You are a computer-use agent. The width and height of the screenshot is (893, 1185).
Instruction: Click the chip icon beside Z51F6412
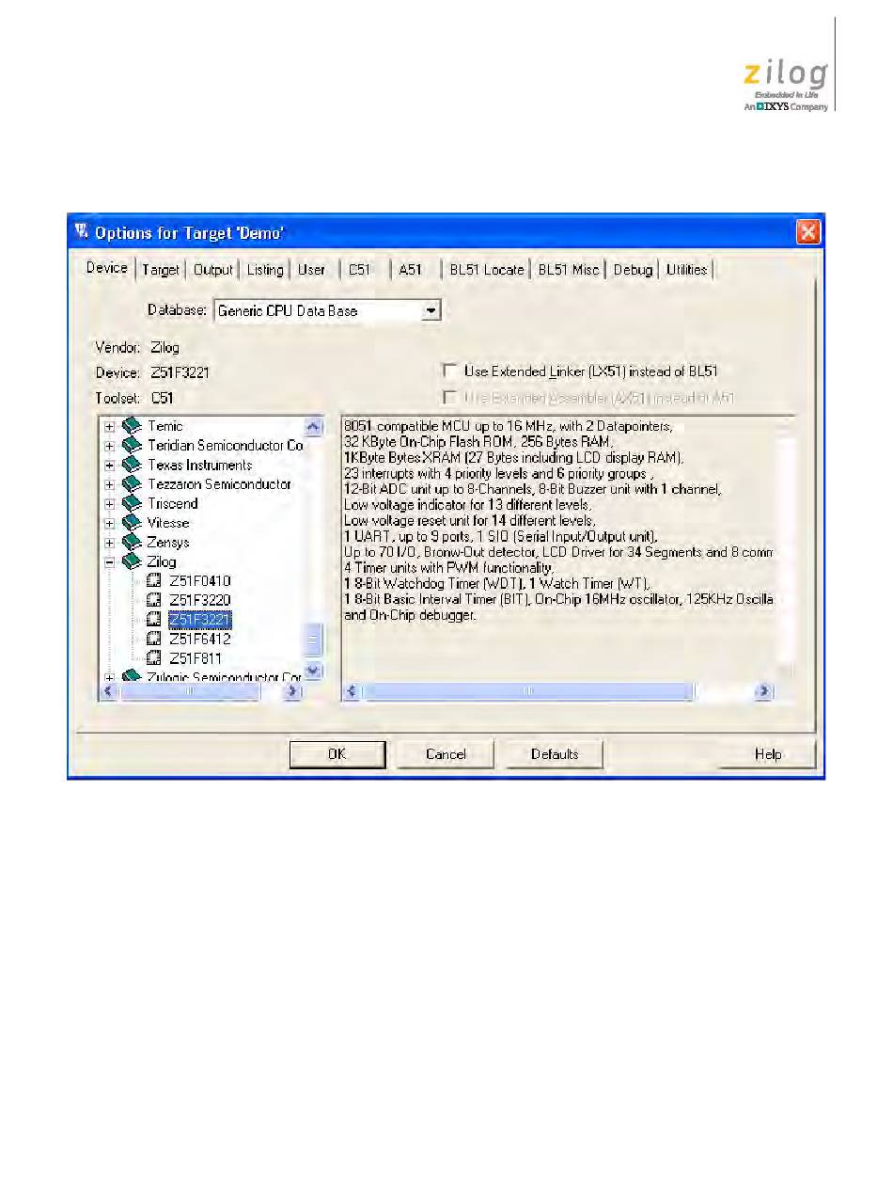click(x=154, y=639)
